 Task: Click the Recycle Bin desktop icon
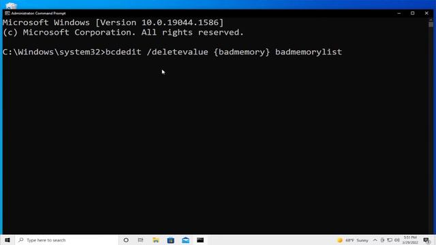11,5
